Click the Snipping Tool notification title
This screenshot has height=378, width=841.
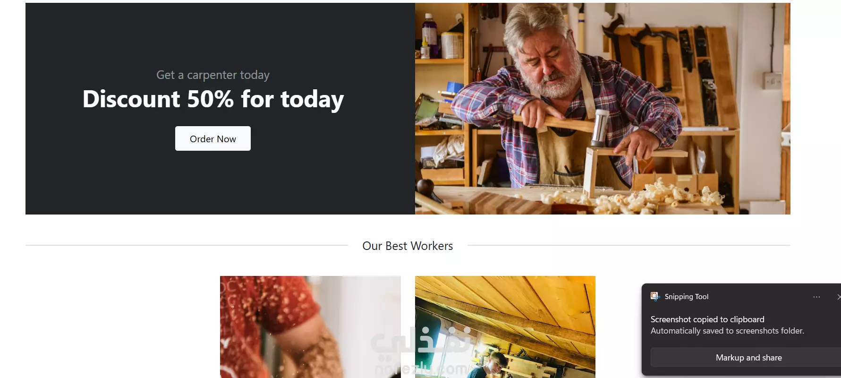pos(687,297)
